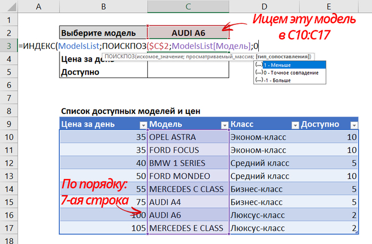
Task: Select Бизнес-класс cell in AUDI A4 row
Action: tap(264, 202)
